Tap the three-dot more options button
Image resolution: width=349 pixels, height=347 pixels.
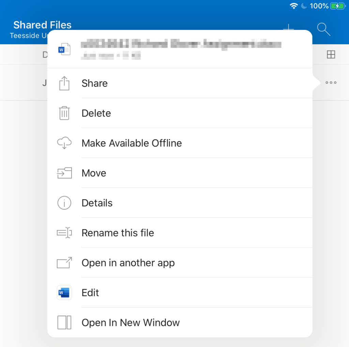(x=331, y=82)
